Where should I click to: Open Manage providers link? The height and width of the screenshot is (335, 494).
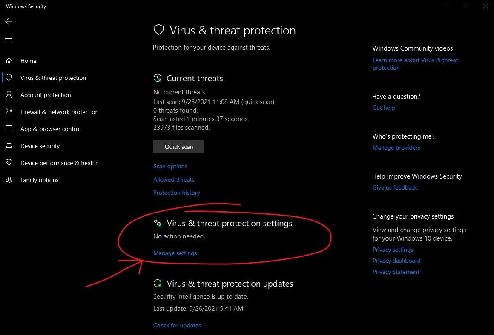tap(396, 148)
